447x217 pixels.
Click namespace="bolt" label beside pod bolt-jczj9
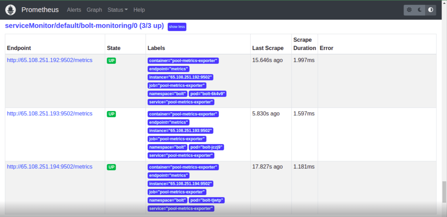[x=168, y=147]
